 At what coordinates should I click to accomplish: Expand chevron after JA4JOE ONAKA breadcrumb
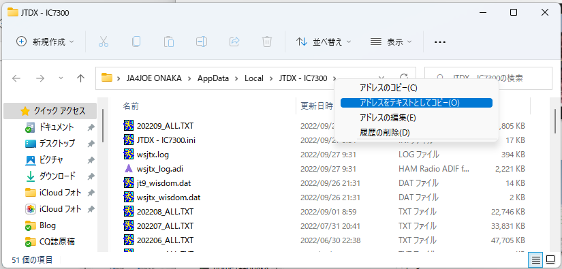click(189, 78)
